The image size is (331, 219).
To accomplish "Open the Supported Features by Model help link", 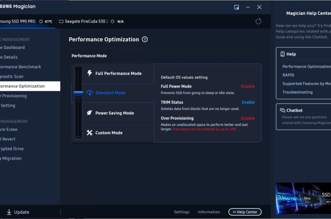I will 306,84.
